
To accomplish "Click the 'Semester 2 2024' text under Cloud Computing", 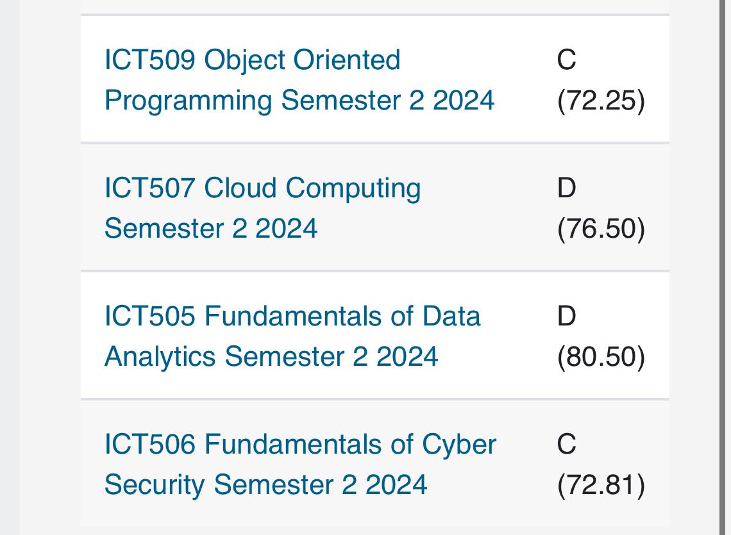I will (211, 229).
